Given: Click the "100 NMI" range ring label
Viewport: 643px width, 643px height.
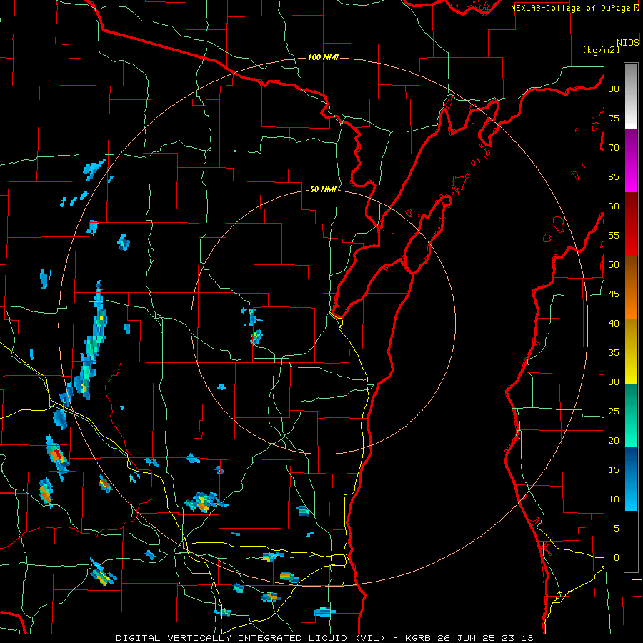Looking at the screenshot, I should [x=323, y=57].
